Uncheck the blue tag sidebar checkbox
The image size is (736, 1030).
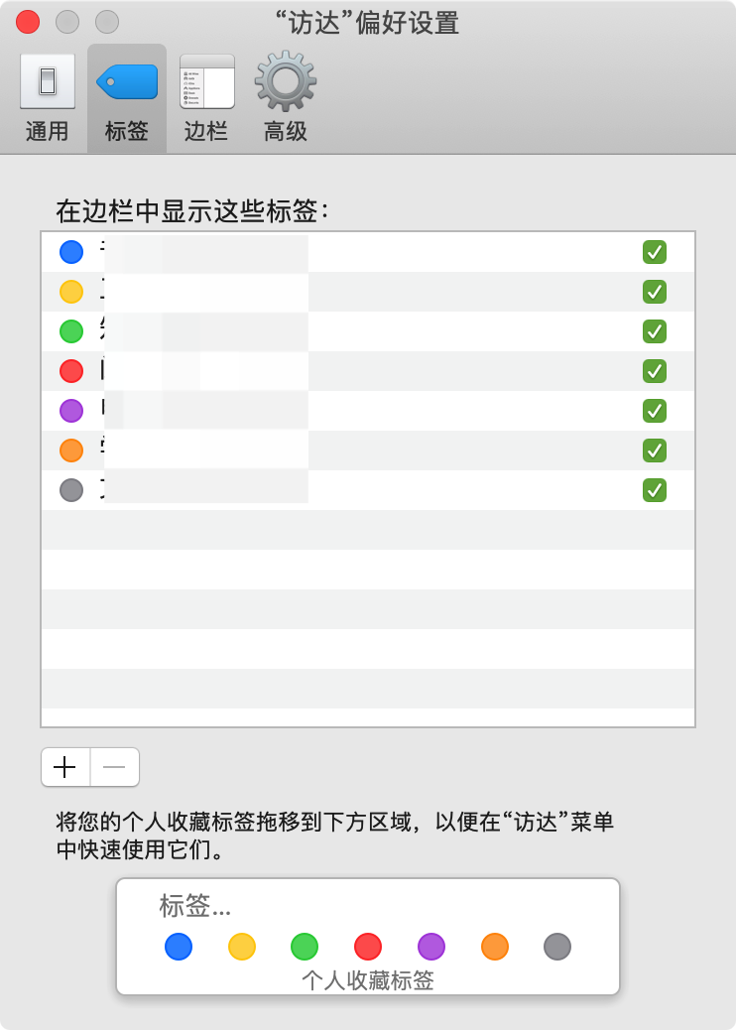pos(654,252)
